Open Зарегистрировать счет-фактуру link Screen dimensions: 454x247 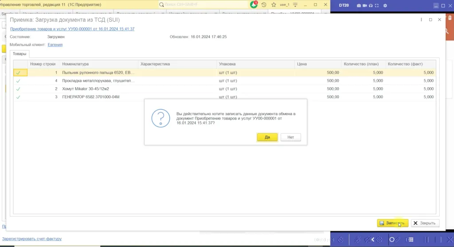point(32,239)
